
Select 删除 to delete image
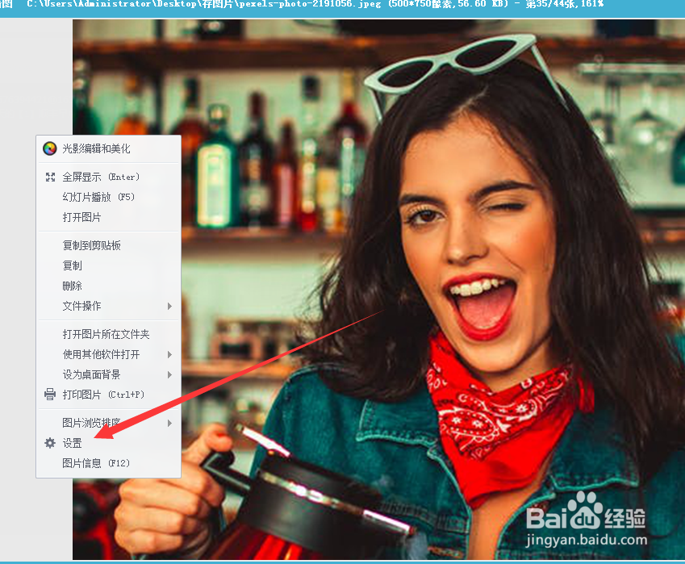click(x=108, y=286)
